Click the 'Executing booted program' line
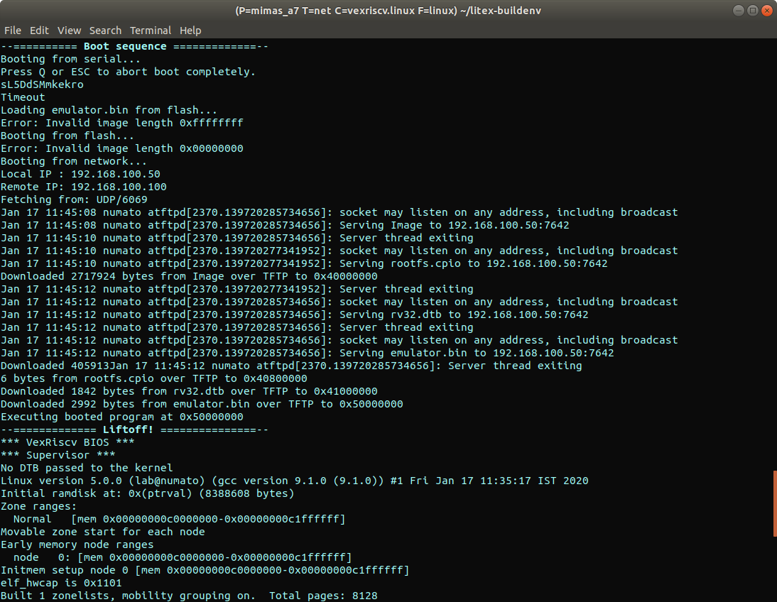This screenshot has width=777, height=602. point(121,417)
